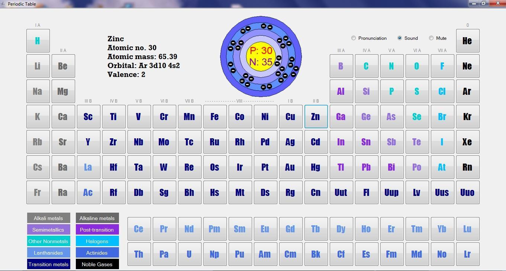Viewport: 506px width, 271px height.
Task: Click the Nitrogen (N) element tile
Action: (x=392, y=66)
